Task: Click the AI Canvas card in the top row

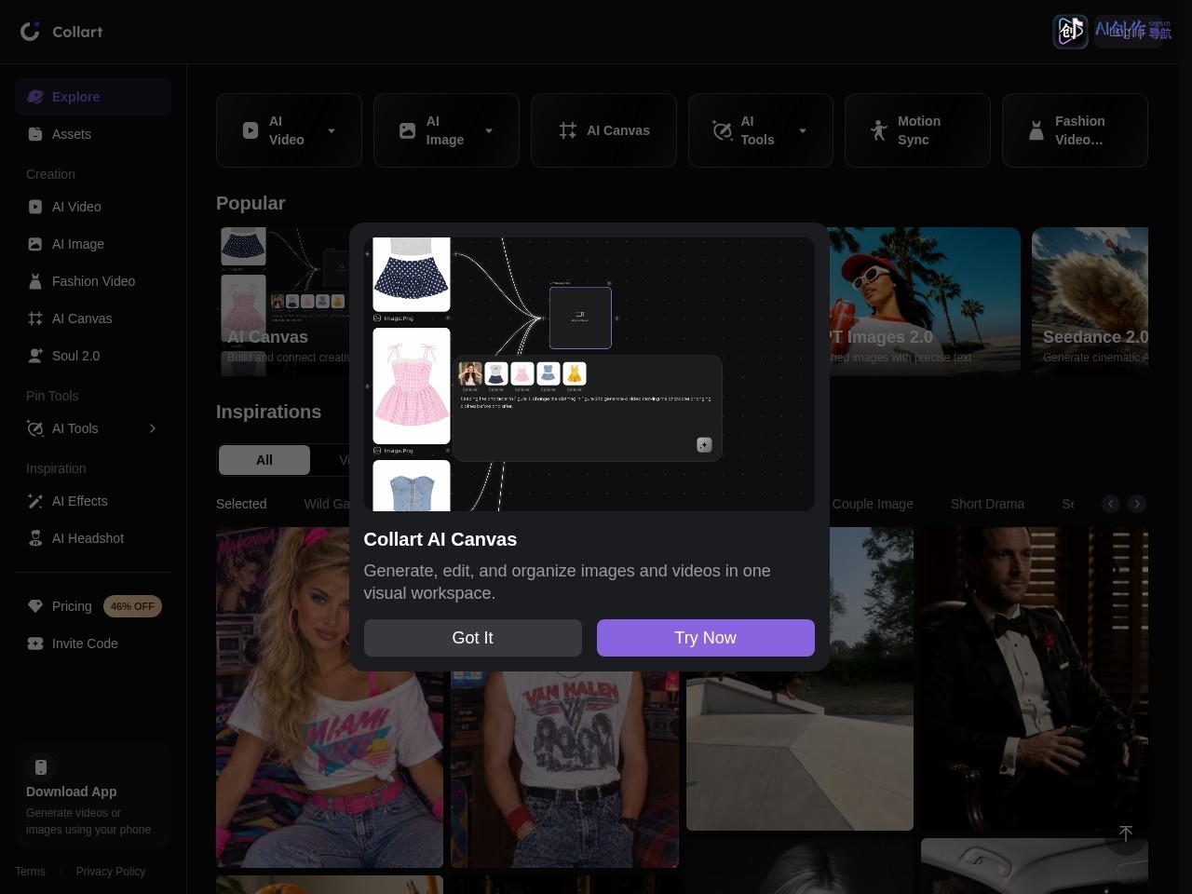Action: tap(603, 130)
